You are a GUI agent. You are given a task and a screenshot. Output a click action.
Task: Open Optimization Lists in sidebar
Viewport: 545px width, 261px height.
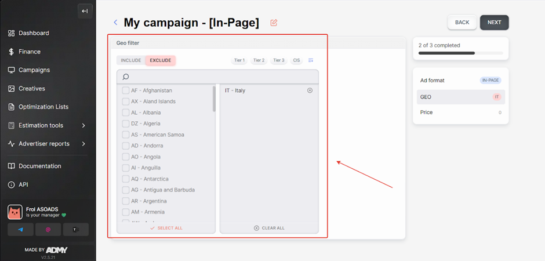coord(43,107)
